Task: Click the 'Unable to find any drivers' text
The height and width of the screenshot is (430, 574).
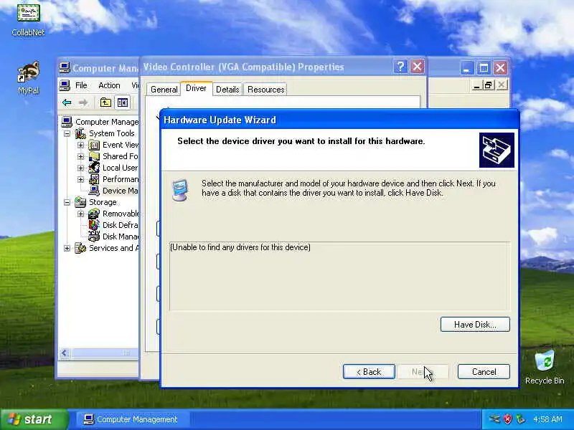Action: 240,247
